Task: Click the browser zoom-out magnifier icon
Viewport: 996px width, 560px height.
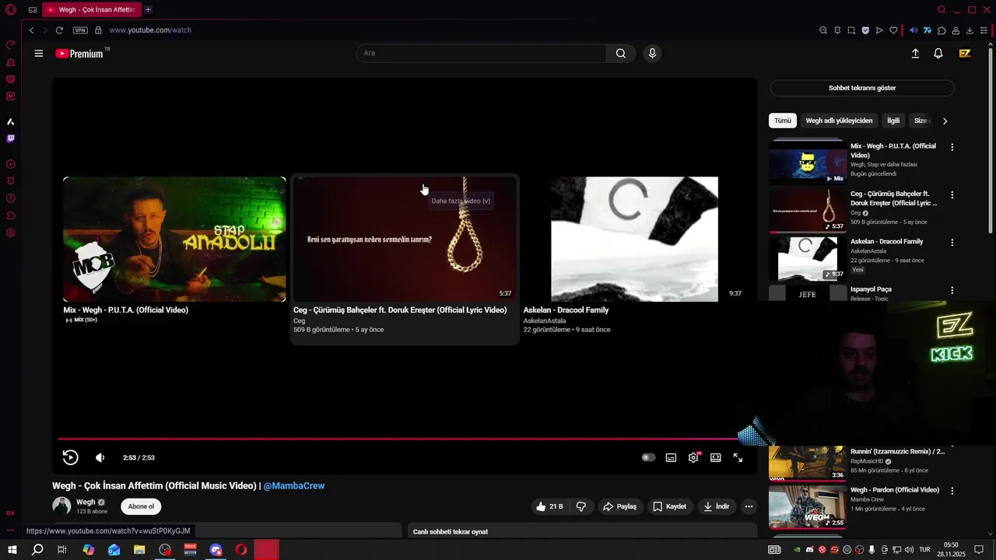Action: 823,30
